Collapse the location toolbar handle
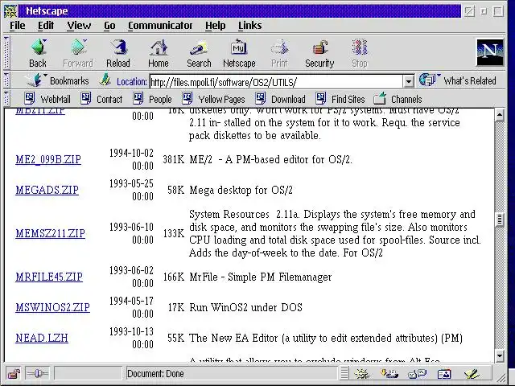The height and width of the screenshot is (386, 515). pyautogui.click(x=6, y=80)
